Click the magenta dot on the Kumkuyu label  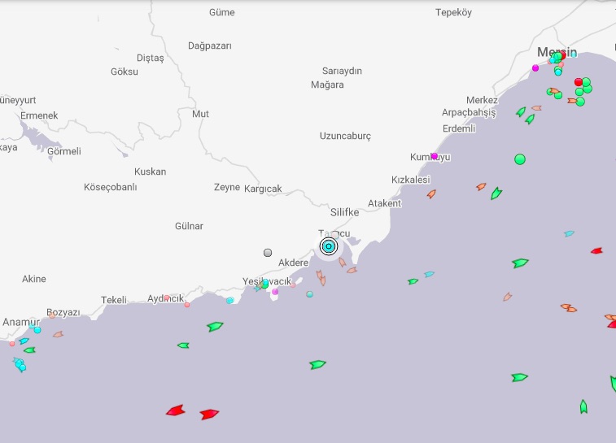[435, 156]
